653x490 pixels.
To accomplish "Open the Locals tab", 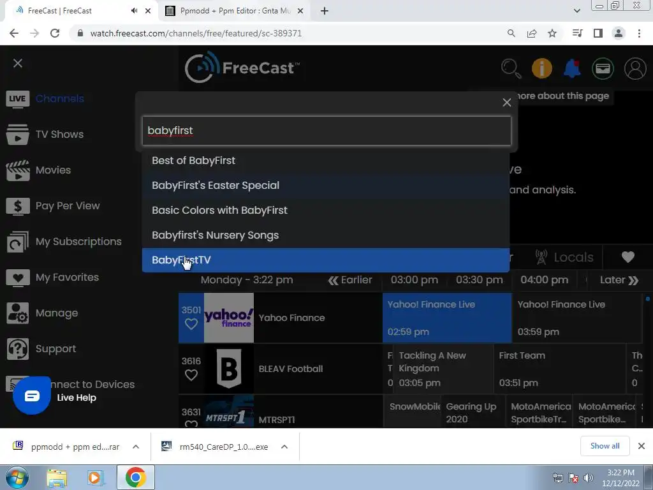I will 564,258.
